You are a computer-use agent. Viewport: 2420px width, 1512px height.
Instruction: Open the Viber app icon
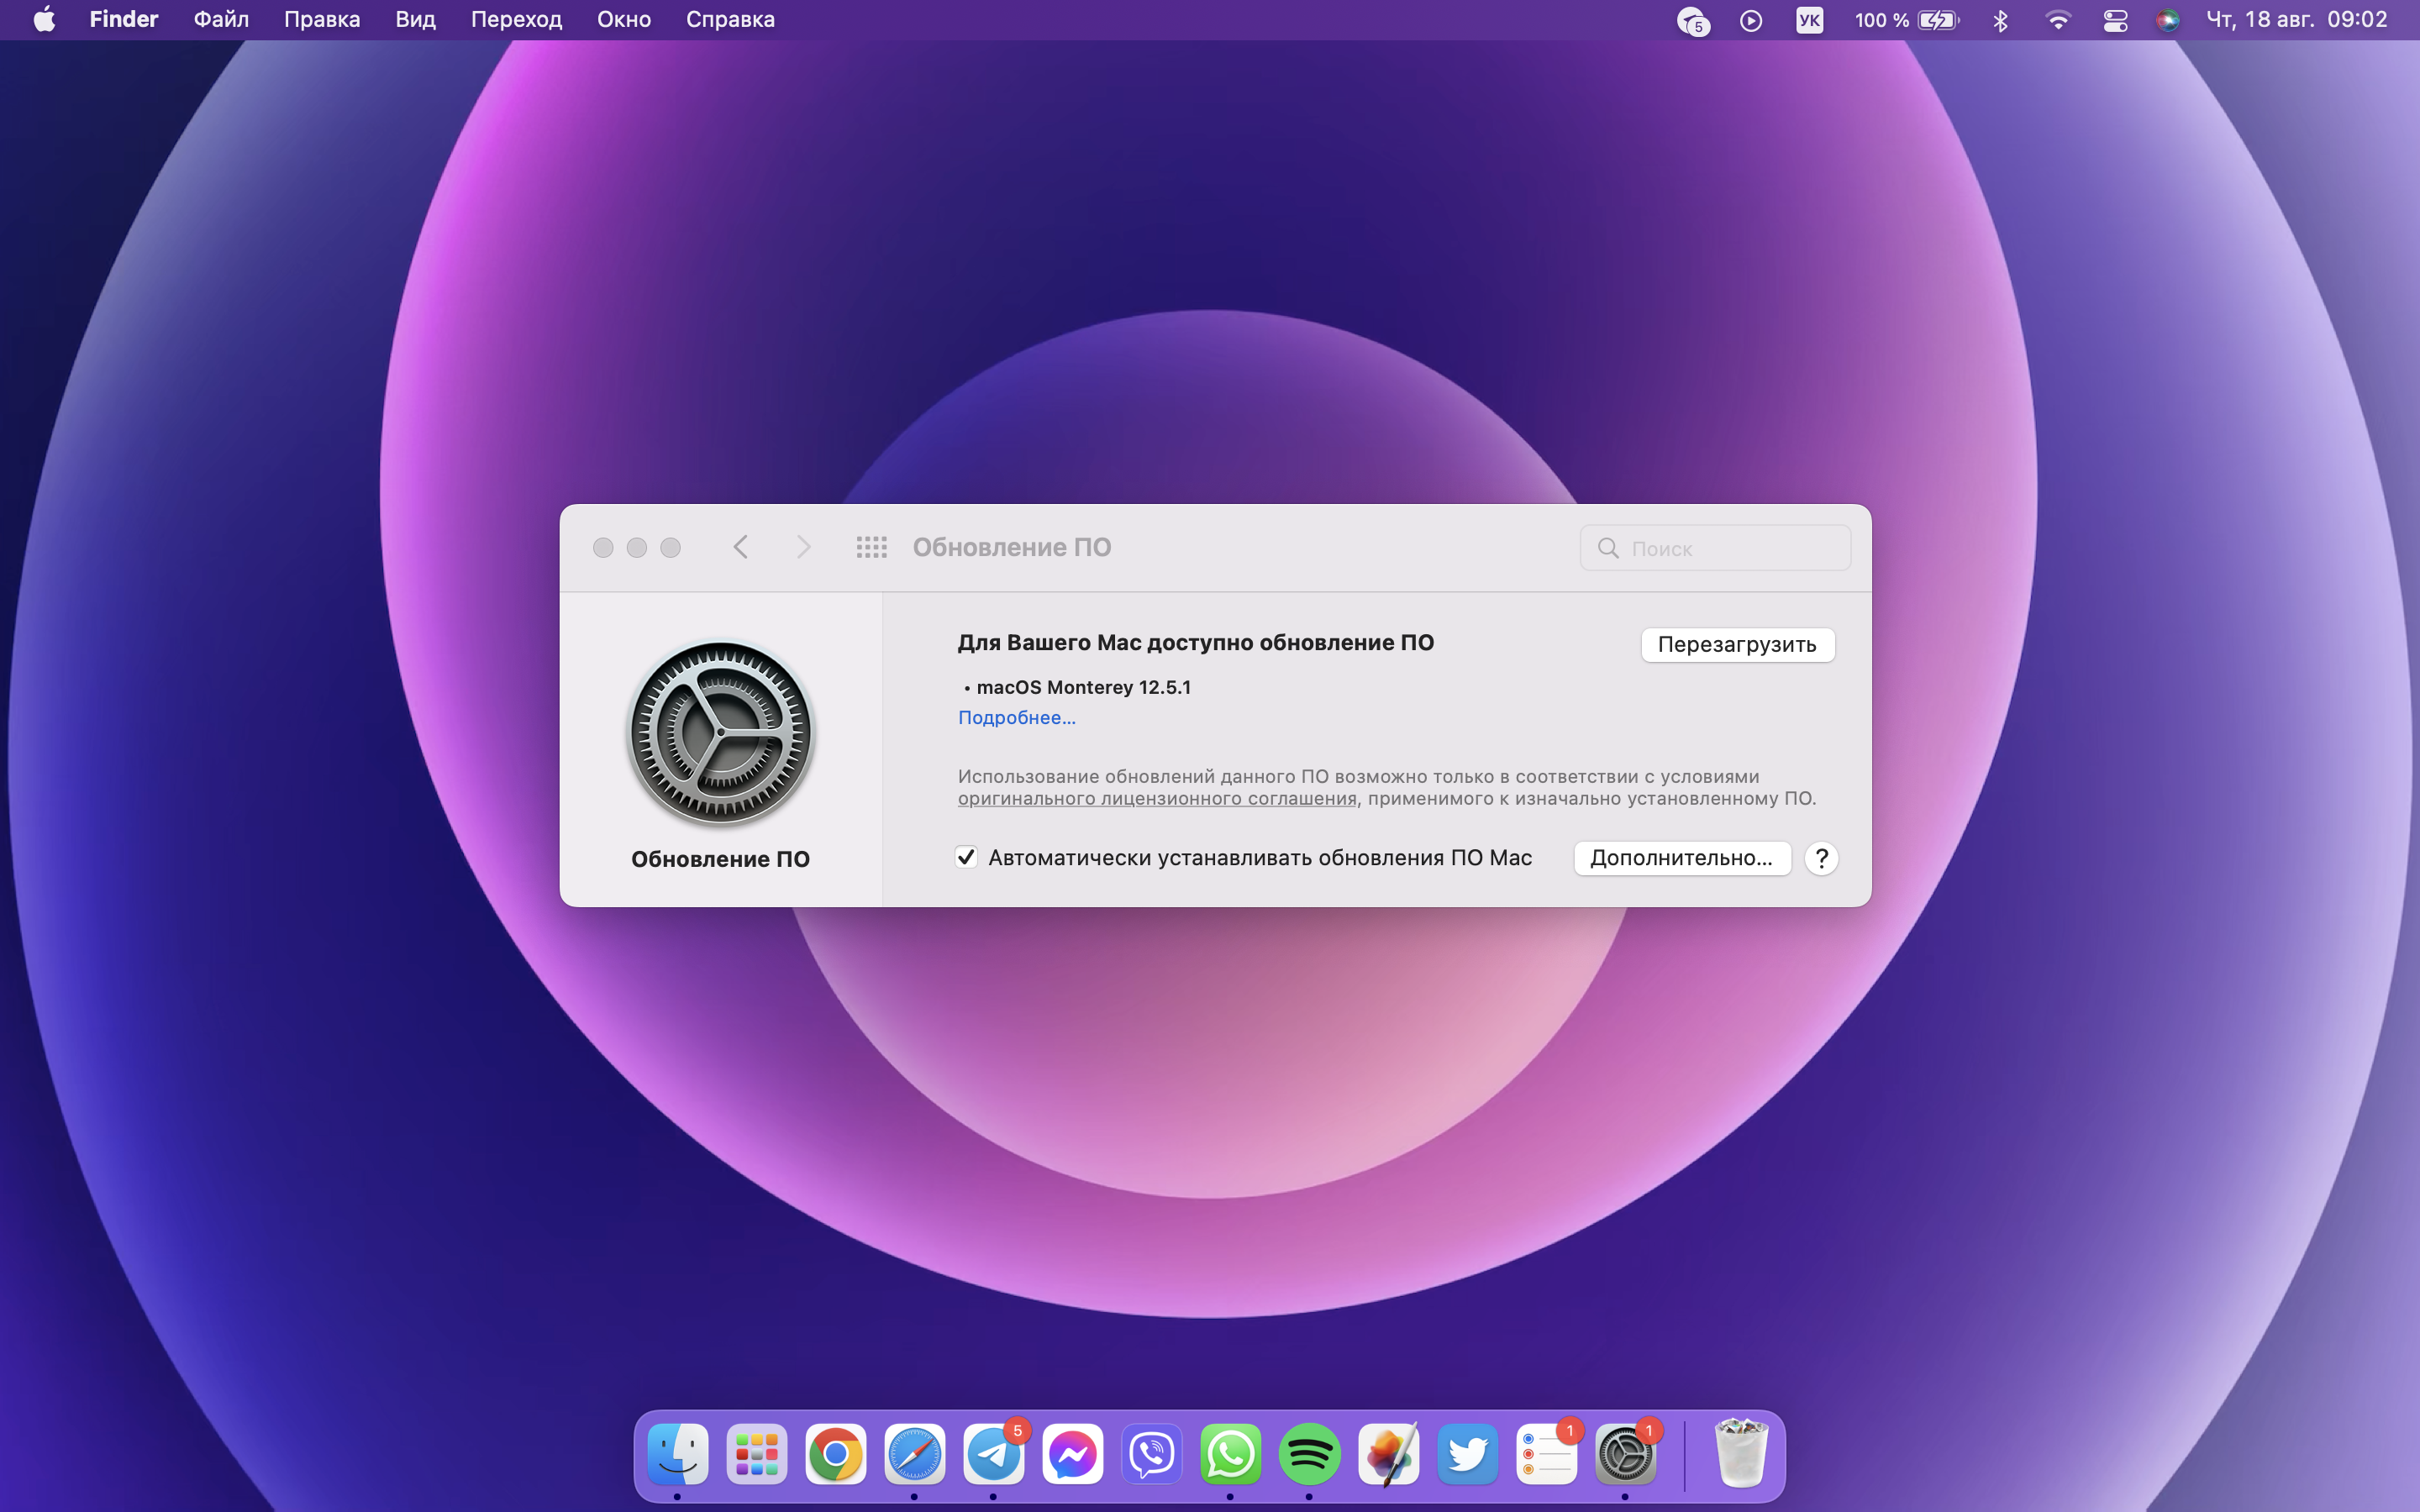(x=1151, y=1454)
